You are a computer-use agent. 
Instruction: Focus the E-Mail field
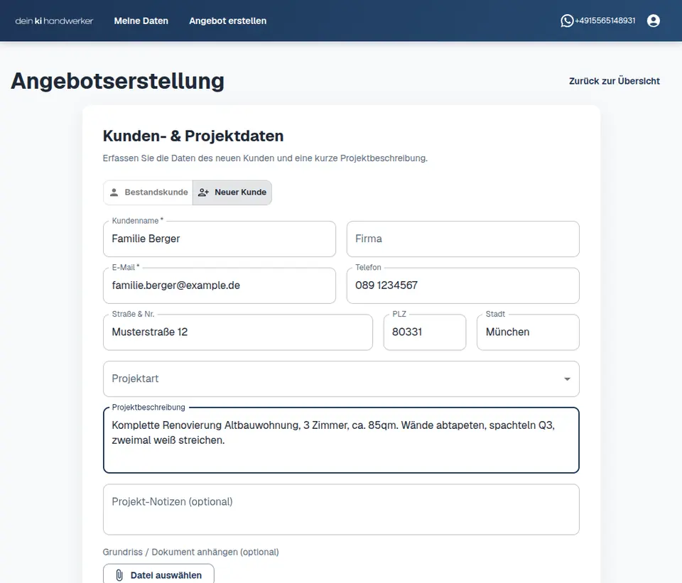pos(220,285)
